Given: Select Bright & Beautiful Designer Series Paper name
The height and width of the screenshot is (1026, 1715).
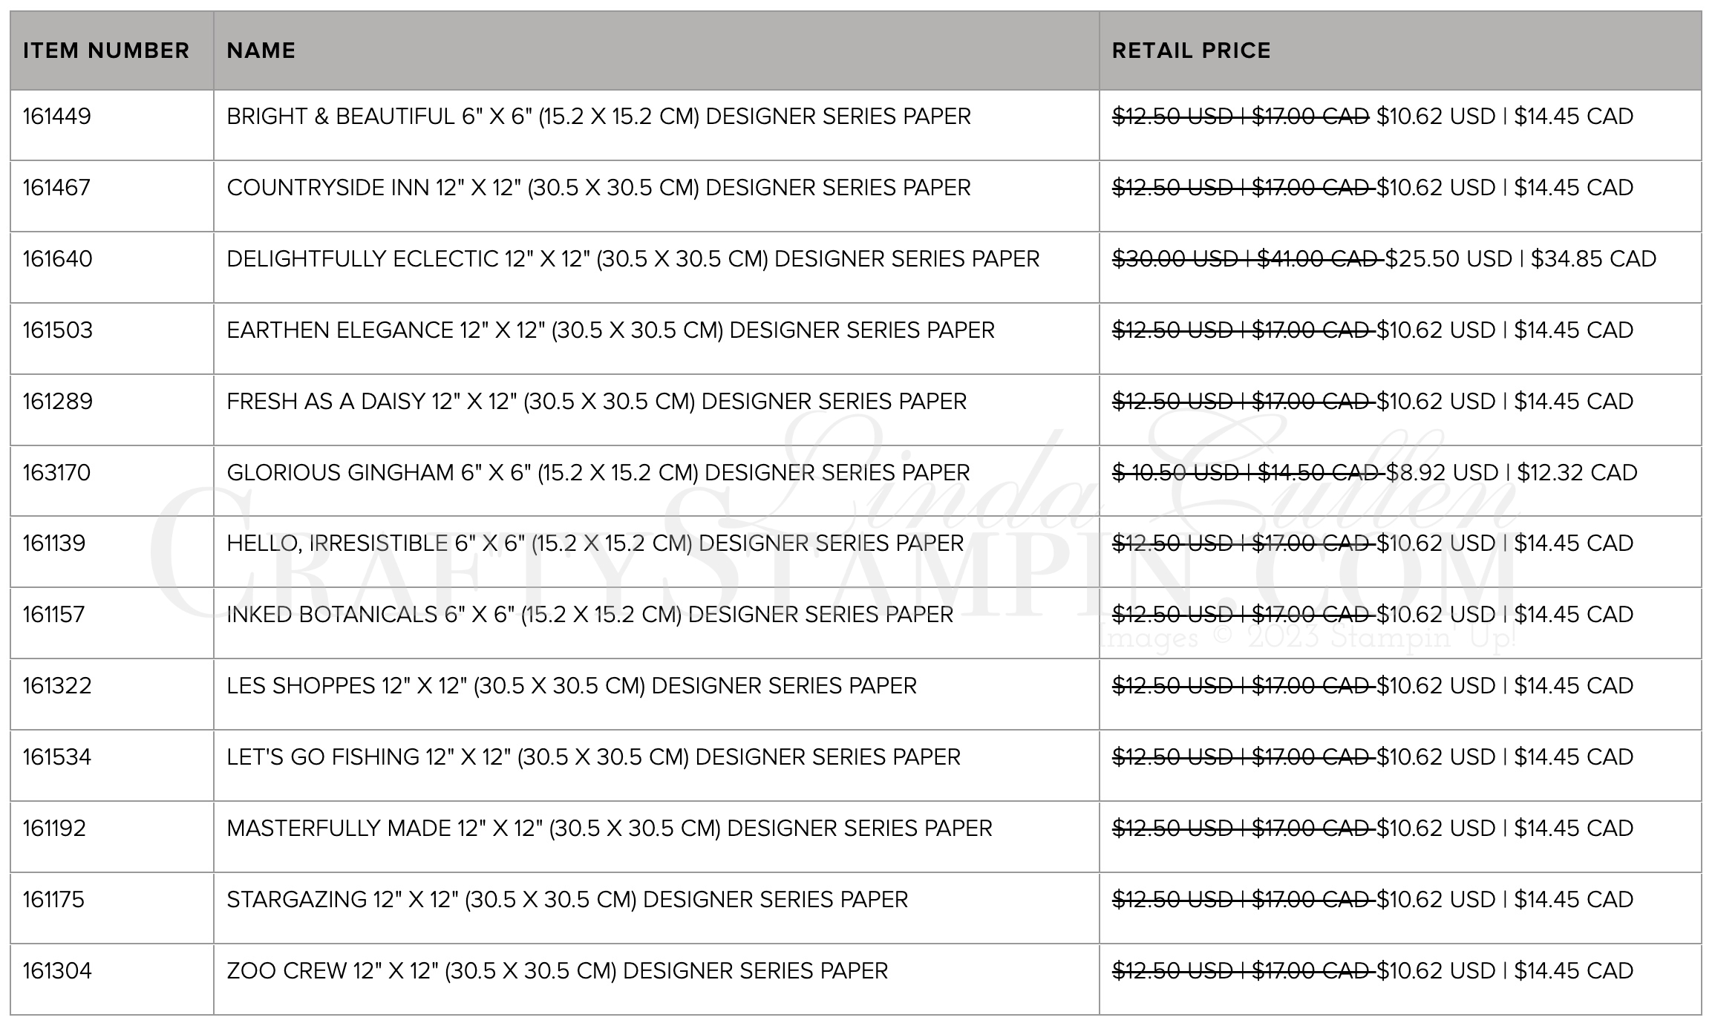Looking at the screenshot, I should 598,117.
